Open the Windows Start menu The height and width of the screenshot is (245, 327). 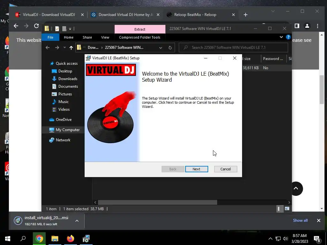8,239
